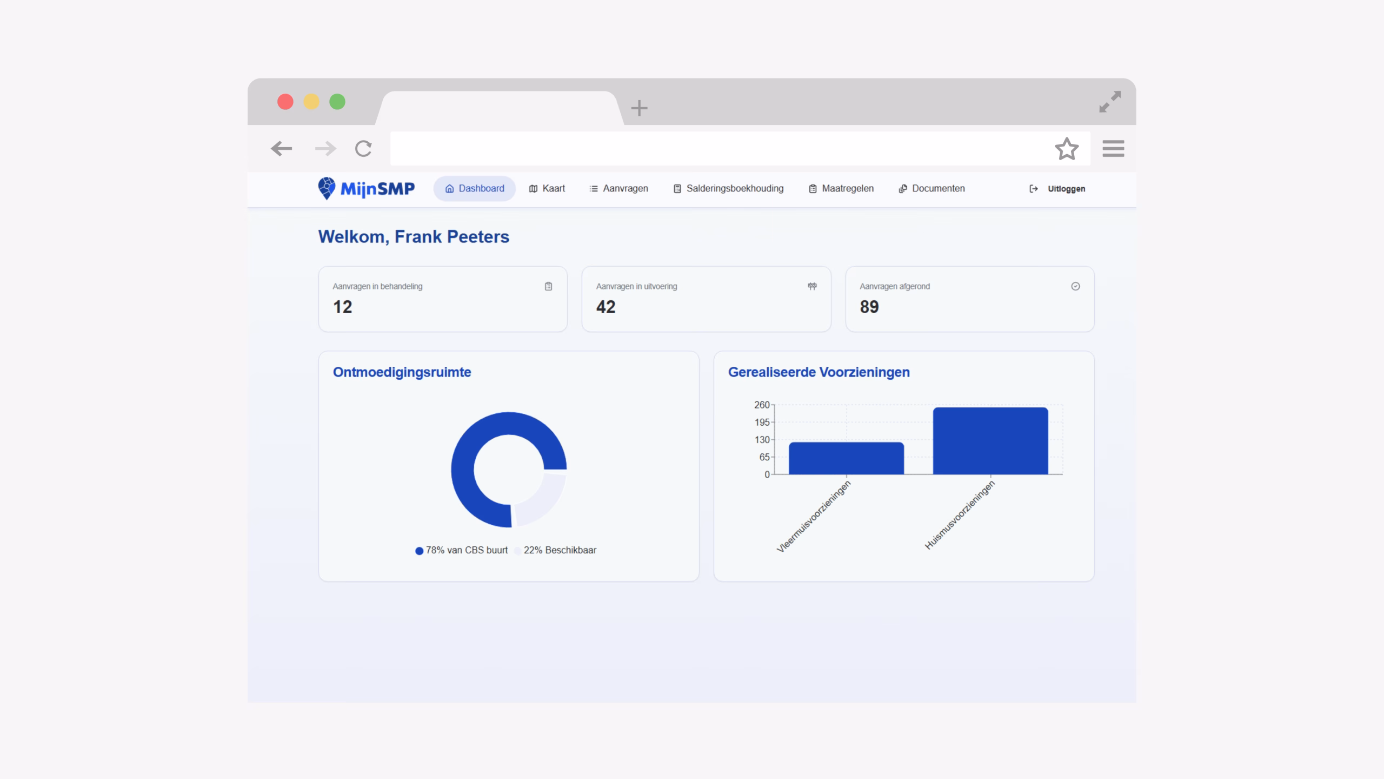Open Salderingsboekhouding in navigation
Screen dimensions: 1384x779
[728, 188]
